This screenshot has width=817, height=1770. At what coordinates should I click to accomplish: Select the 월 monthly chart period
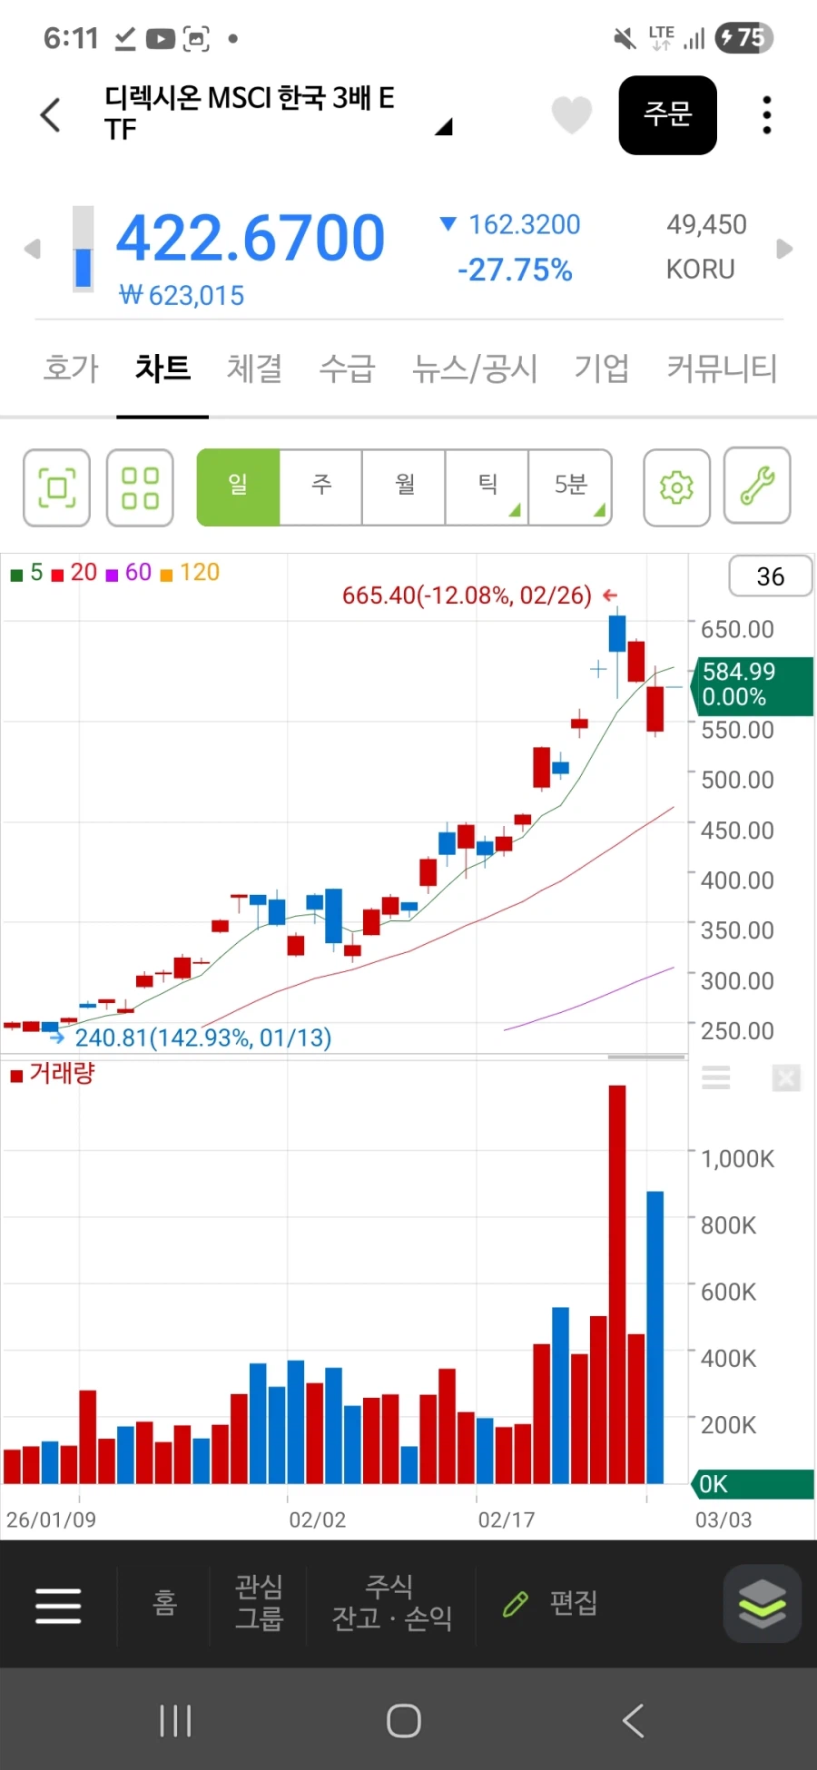(405, 486)
